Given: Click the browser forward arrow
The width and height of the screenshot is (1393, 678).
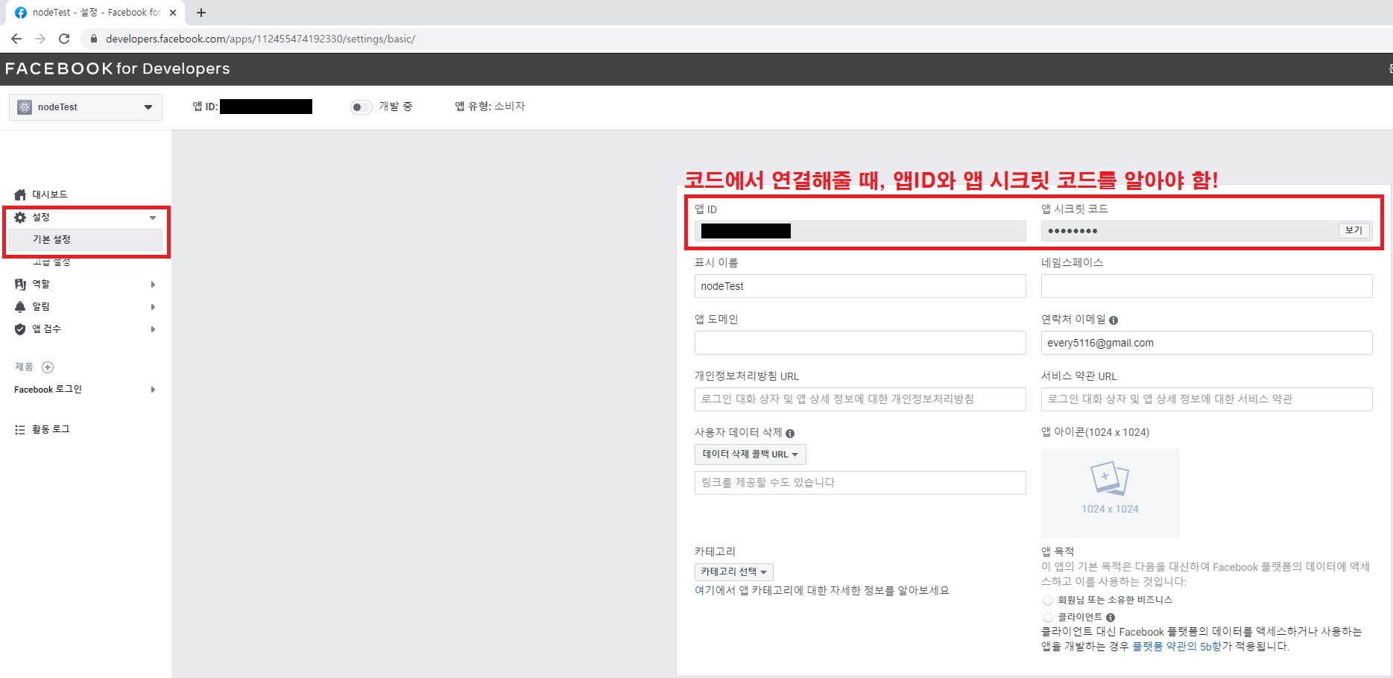Looking at the screenshot, I should [40, 39].
